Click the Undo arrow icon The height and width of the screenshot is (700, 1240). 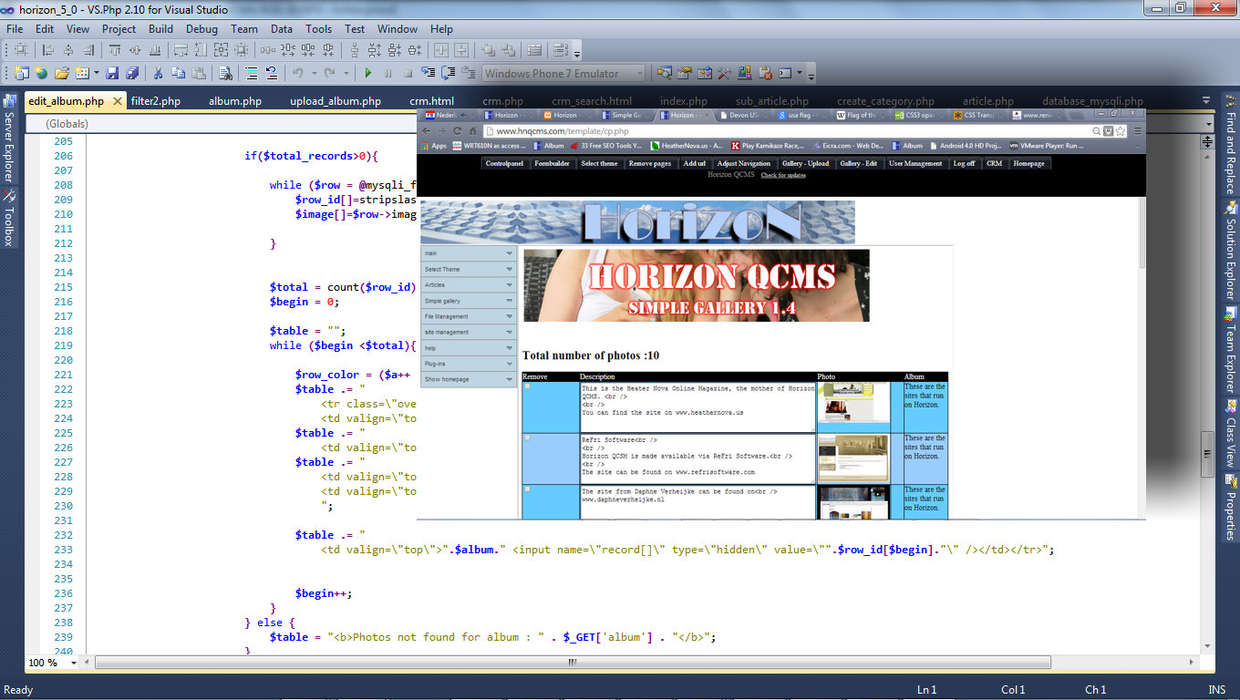pyautogui.click(x=297, y=73)
